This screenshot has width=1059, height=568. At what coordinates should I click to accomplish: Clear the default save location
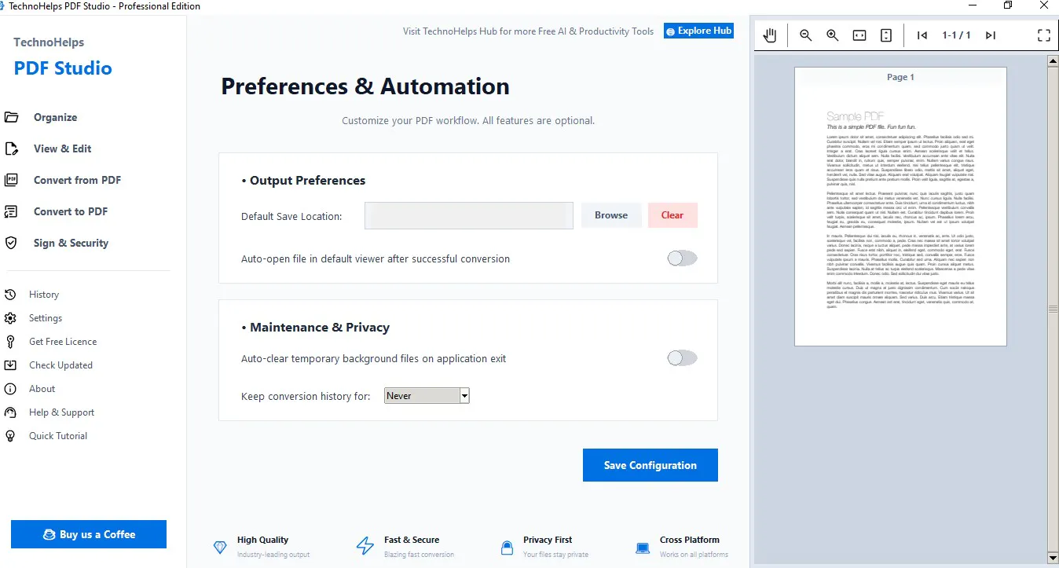pos(672,215)
